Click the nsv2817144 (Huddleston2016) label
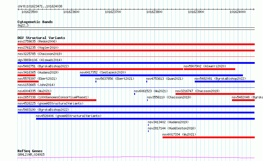Screen dimensions: 263x161 click(x=172, y=128)
